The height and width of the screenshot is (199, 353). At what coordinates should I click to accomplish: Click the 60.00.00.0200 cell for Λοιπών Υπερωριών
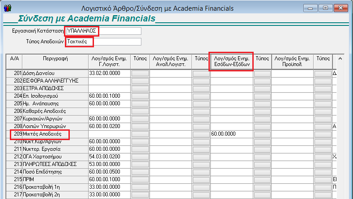pos(109,126)
